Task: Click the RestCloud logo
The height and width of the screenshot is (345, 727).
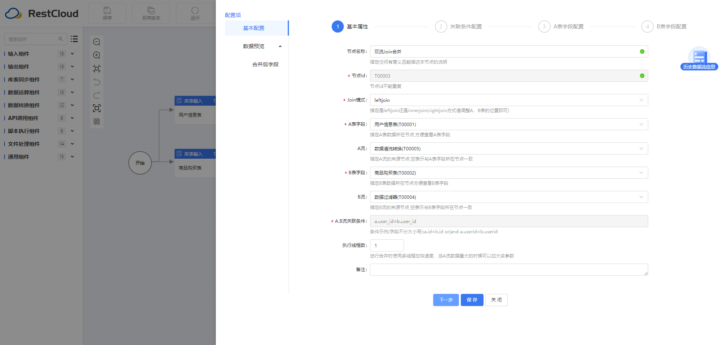Action: (x=42, y=14)
